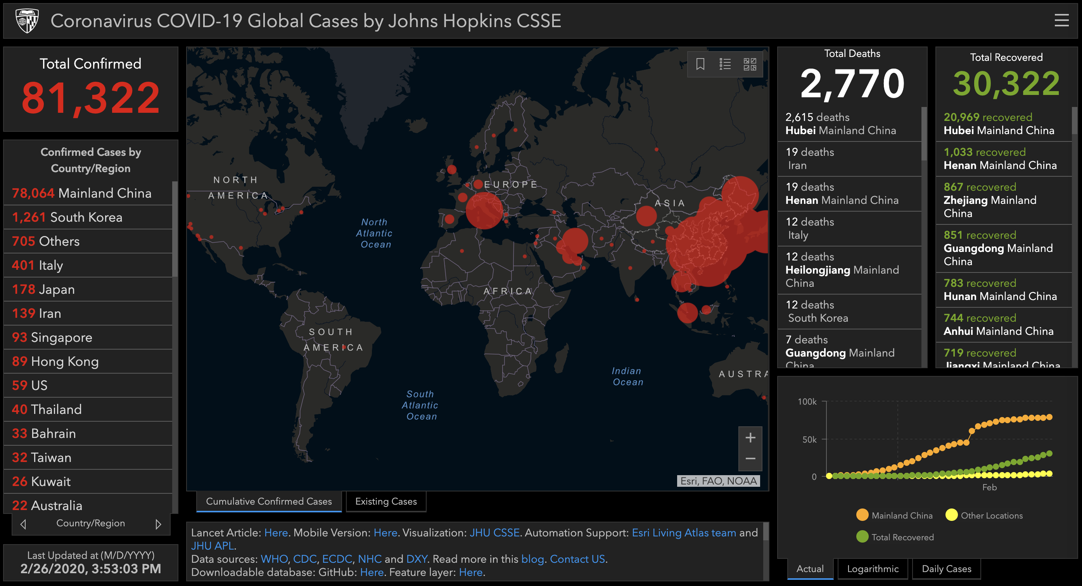Click the Johns Hopkins shield logo
1082x586 pixels.
point(27,21)
